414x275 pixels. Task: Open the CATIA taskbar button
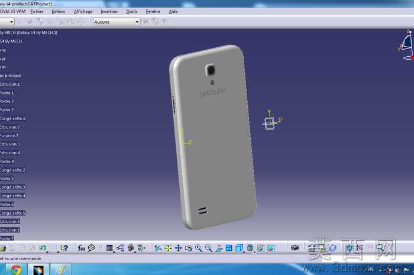point(38,270)
